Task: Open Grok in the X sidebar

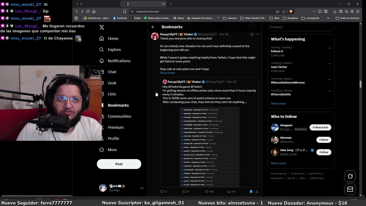Action: (x=109, y=83)
